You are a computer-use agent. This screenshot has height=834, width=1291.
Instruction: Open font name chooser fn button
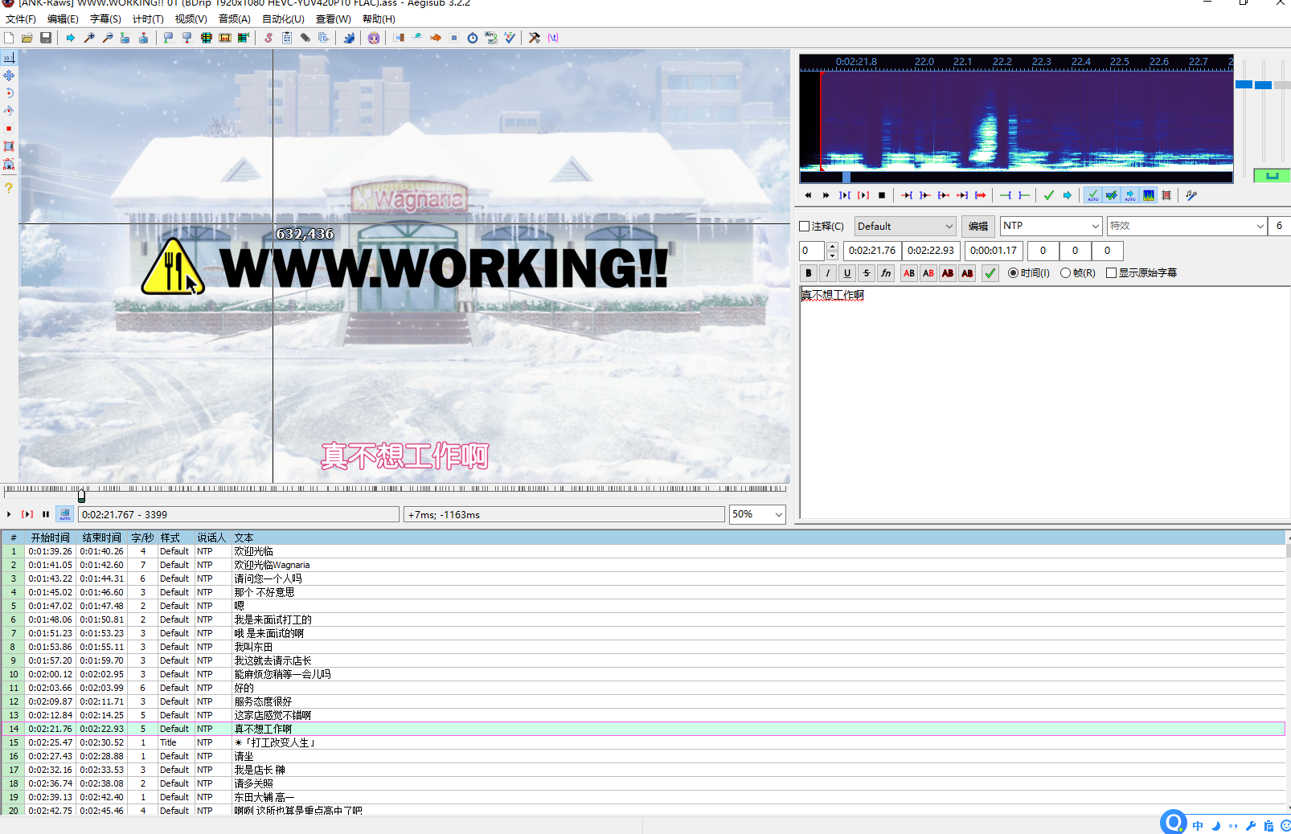coord(886,273)
